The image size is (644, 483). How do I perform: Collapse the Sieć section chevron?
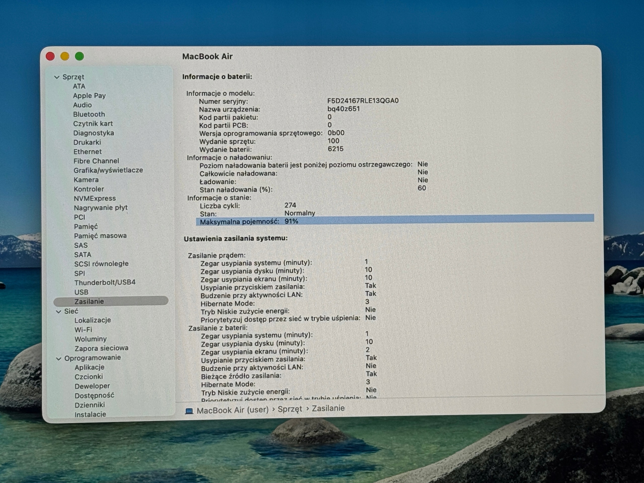[x=59, y=311]
